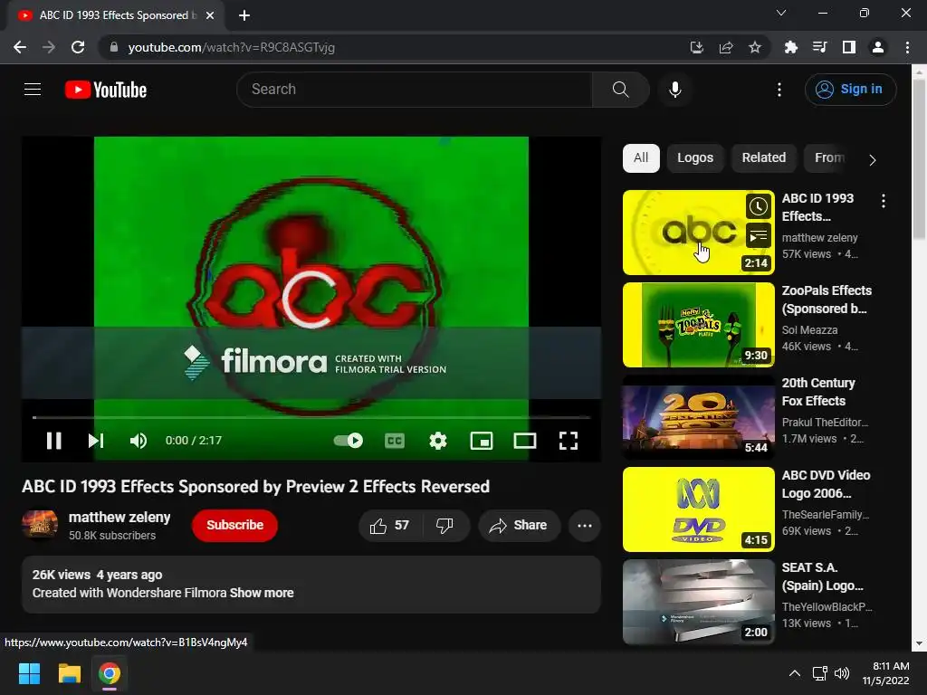Go to the YouTube home logo
This screenshot has height=695, width=927.
pyautogui.click(x=105, y=90)
